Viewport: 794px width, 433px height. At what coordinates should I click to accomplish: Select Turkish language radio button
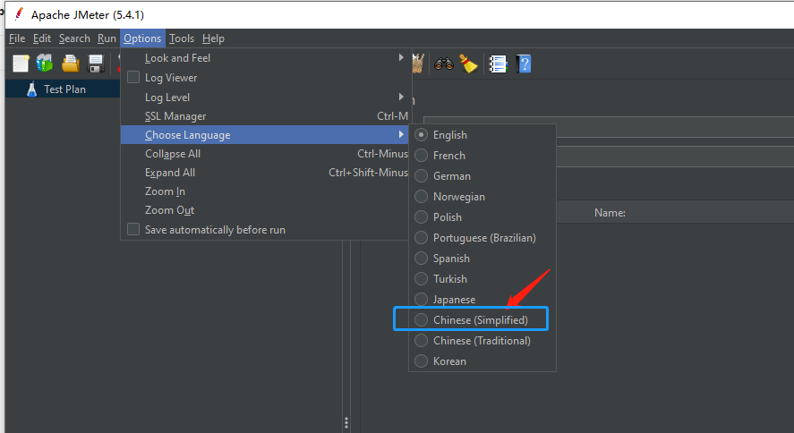pos(421,279)
